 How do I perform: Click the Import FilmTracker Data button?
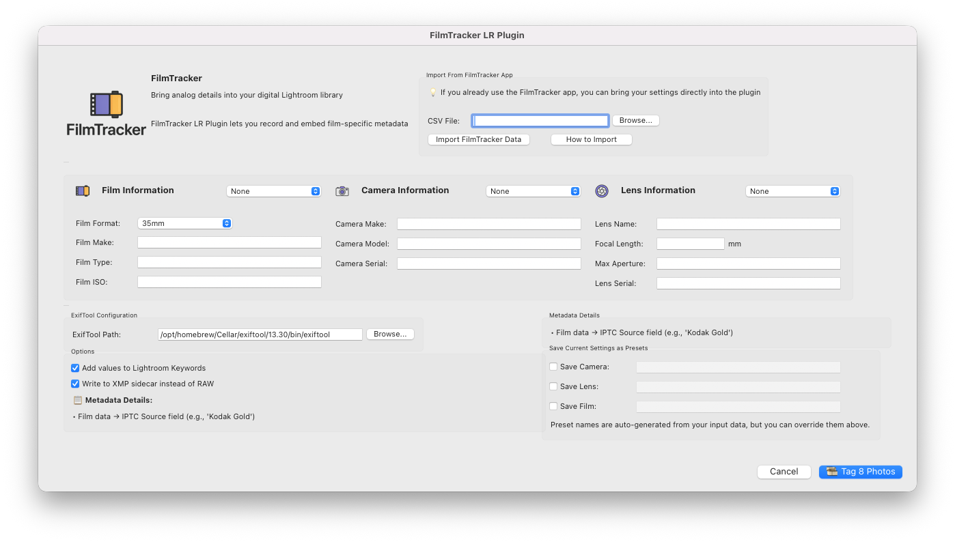pos(478,139)
